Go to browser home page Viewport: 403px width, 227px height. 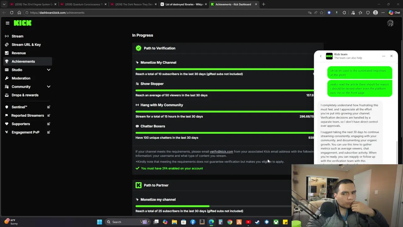pyautogui.click(x=19, y=13)
